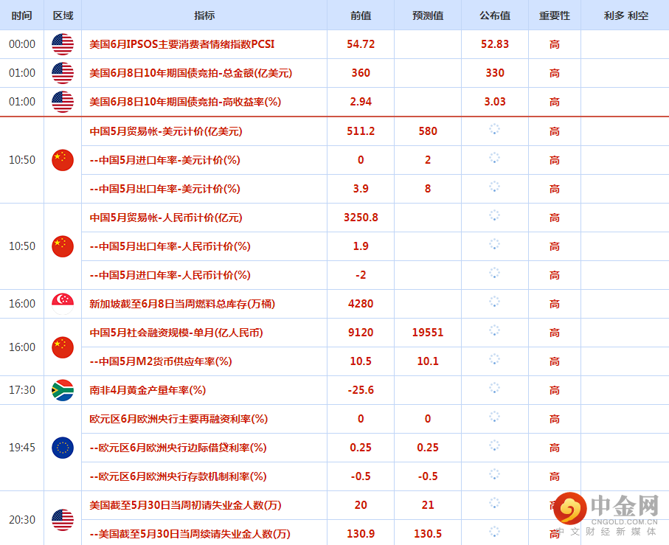Click the Eurozone flag icon at 19:45
This screenshot has height=545, width=669.
coord(63,448)
